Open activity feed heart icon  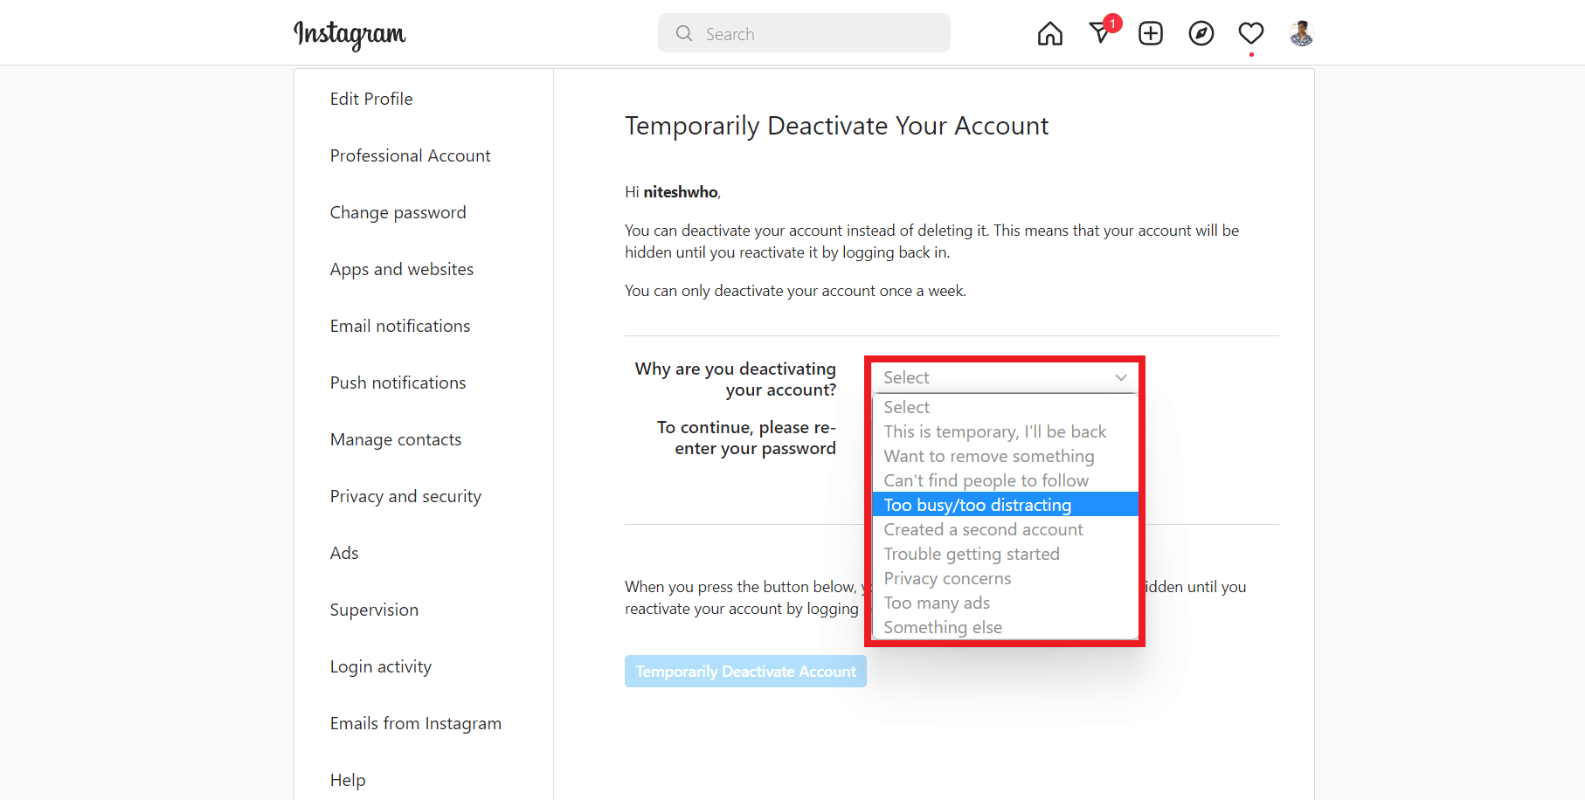tap(1251, 34)
